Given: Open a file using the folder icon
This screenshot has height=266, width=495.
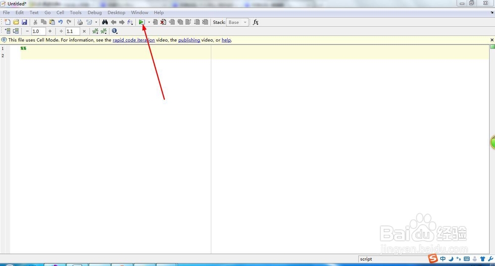Looking at the screenshot, I should pyautogui.click(x=16, y=22).
